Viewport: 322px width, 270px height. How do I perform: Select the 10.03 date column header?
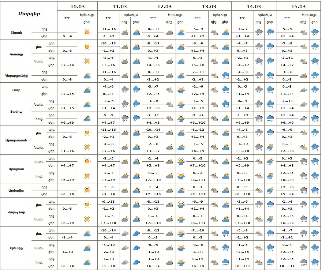77,6
